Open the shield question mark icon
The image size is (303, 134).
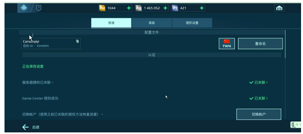39,8
